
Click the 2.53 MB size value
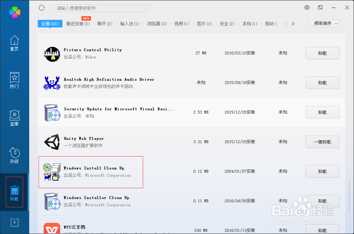[x=201, y=112]
